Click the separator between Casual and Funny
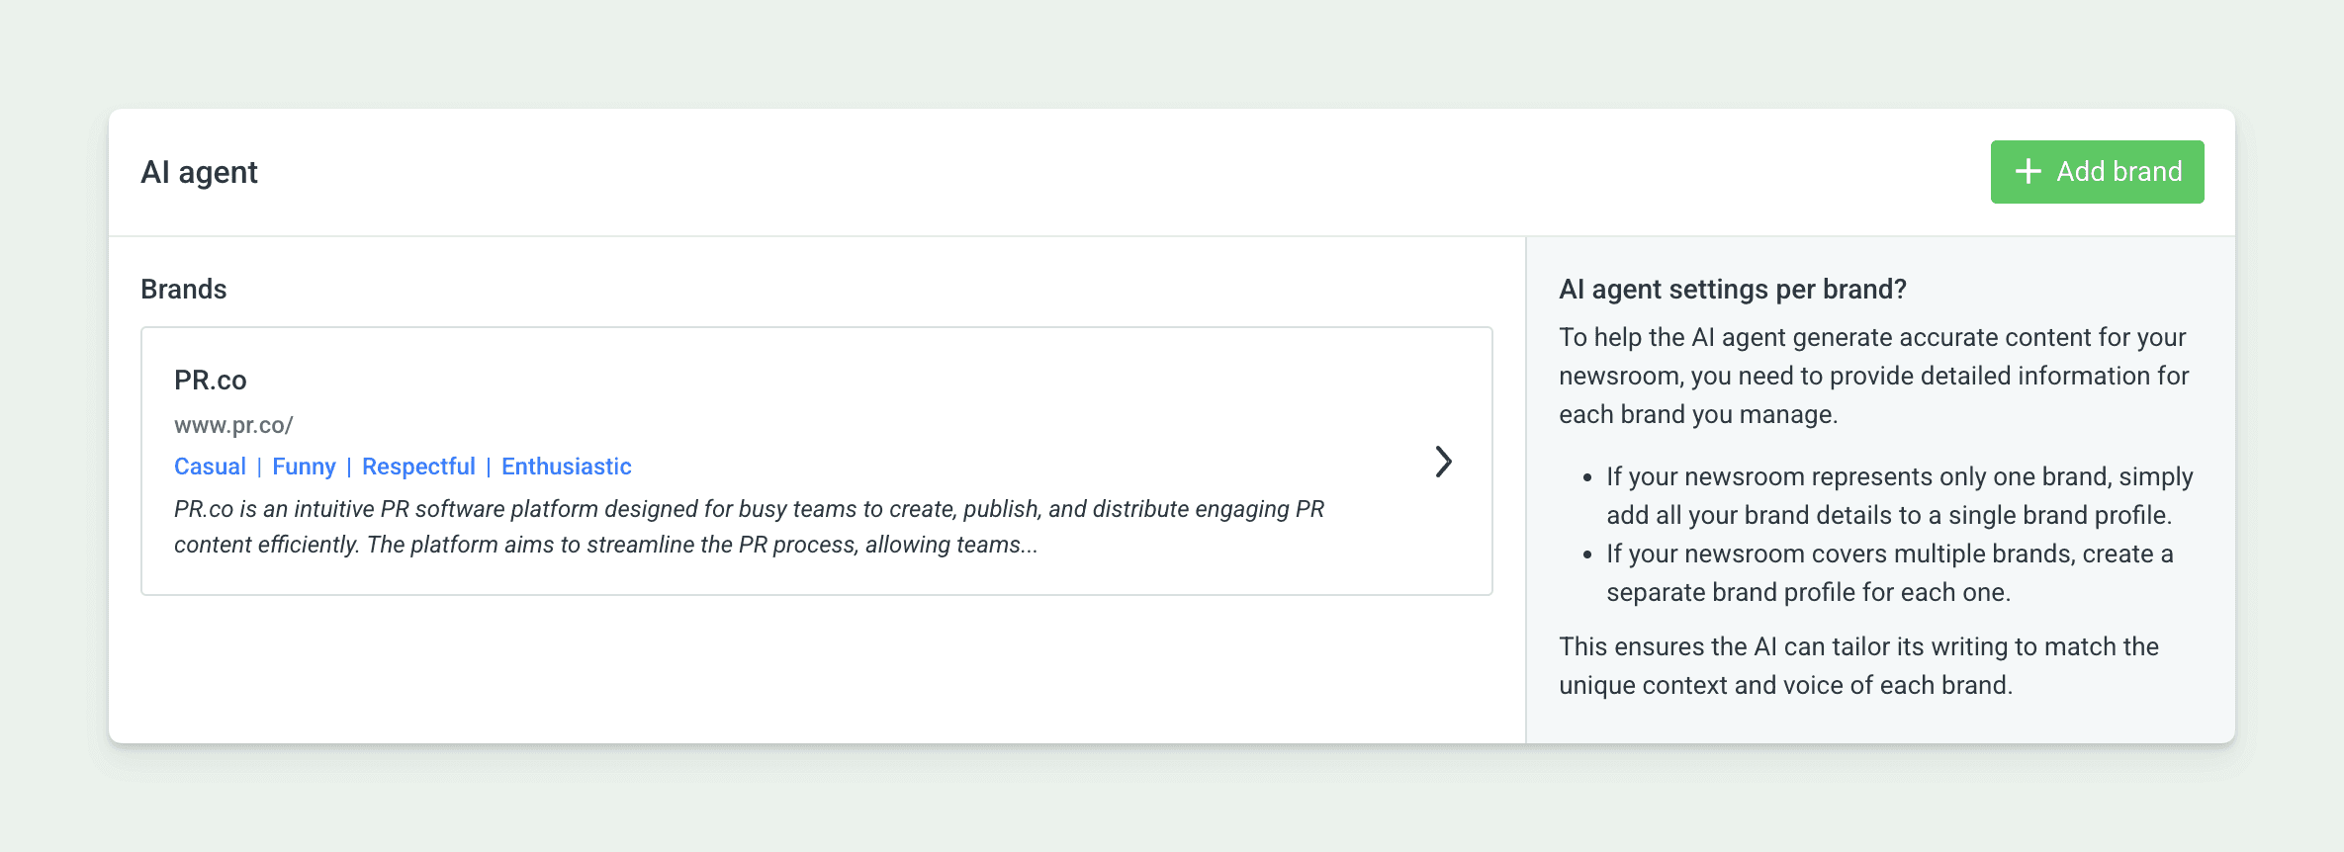The image size is (2344, 852). (259, 467)
